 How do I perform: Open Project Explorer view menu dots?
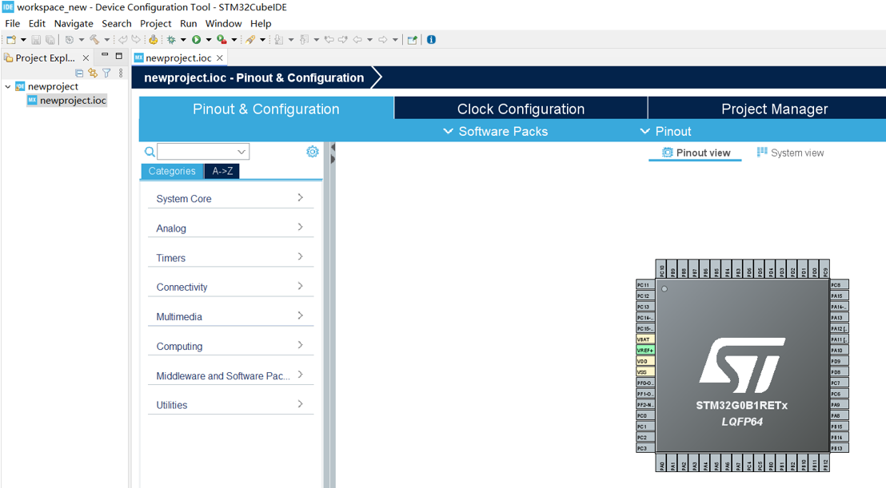[x=121, y=73]
